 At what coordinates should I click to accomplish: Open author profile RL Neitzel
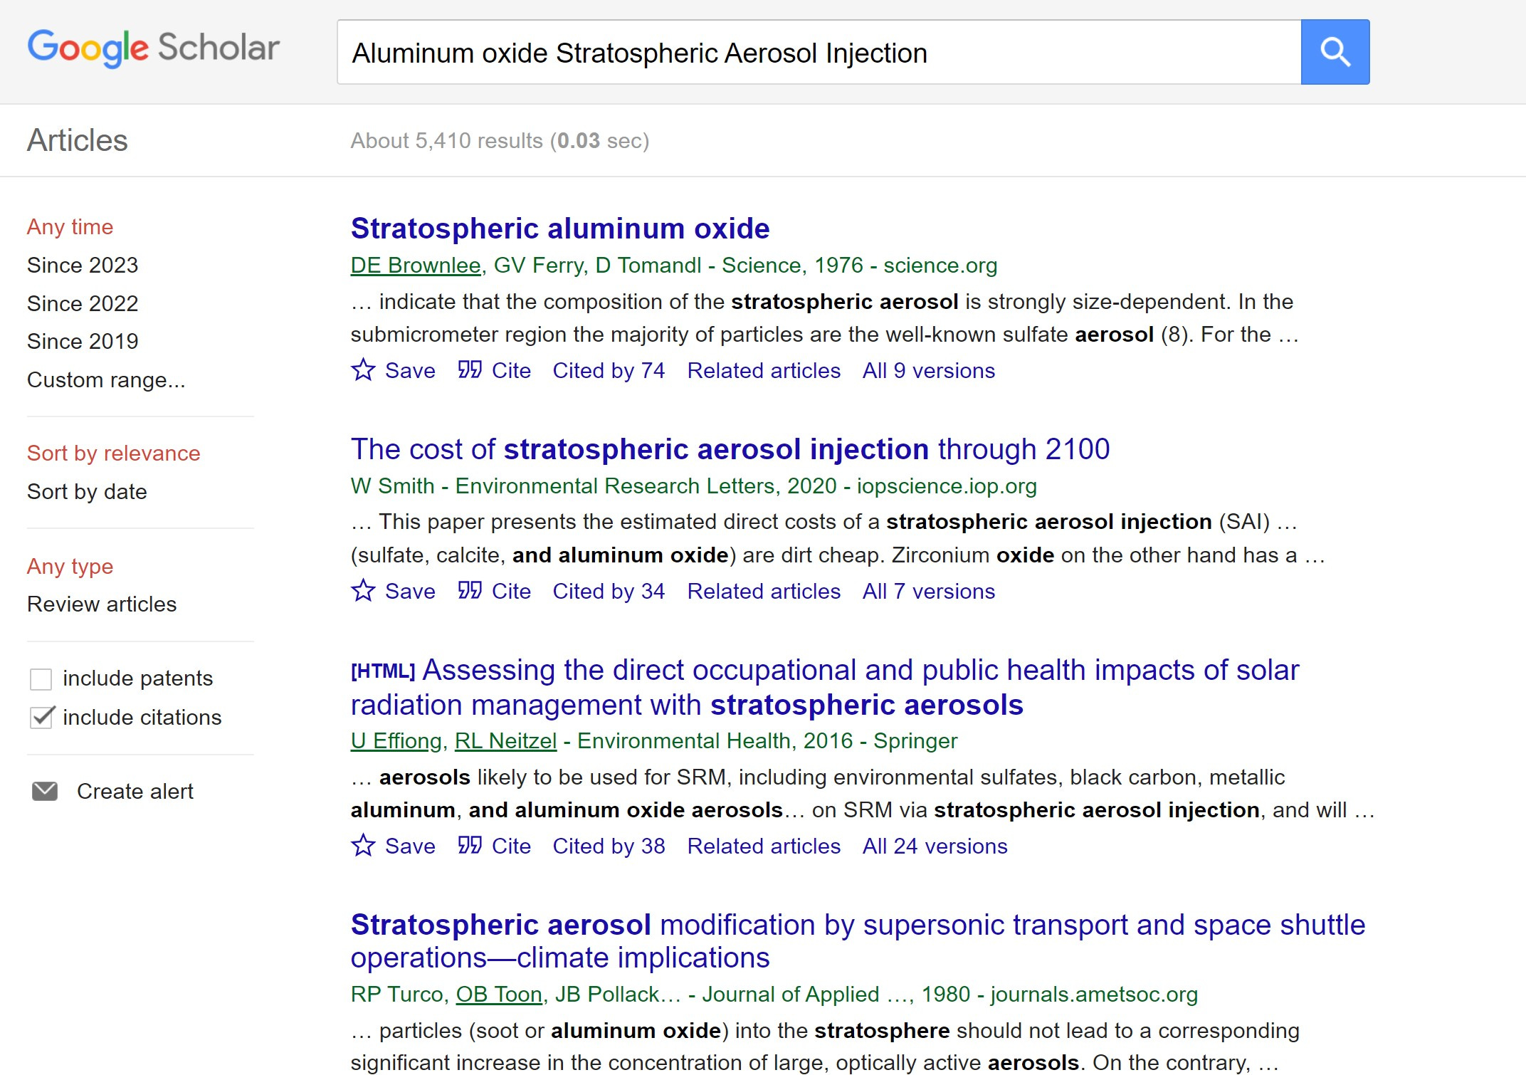pos(505,741)
